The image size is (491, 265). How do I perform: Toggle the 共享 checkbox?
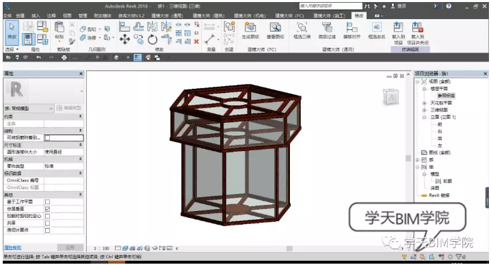(x=47, y=223)
